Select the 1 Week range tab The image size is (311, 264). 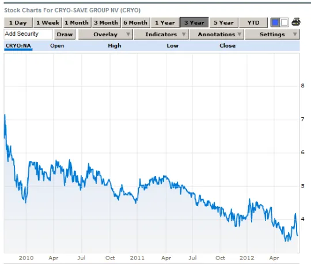(48, 22)
